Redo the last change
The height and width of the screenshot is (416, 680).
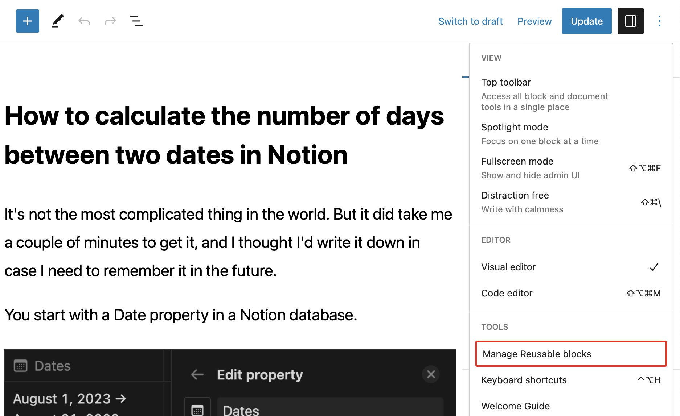(110, 21)
